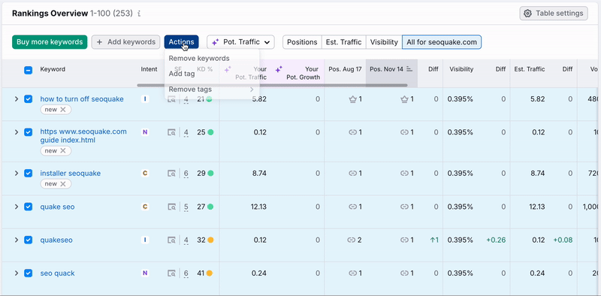Uncheck the 'quake seo' row checkbox
The height and width of the screenshot is (296, 601).
(x=28, y=207)
